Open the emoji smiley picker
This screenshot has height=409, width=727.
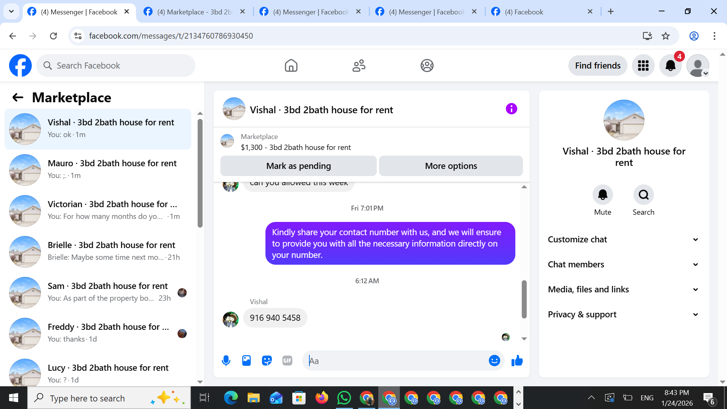click(x=494, y=361)
